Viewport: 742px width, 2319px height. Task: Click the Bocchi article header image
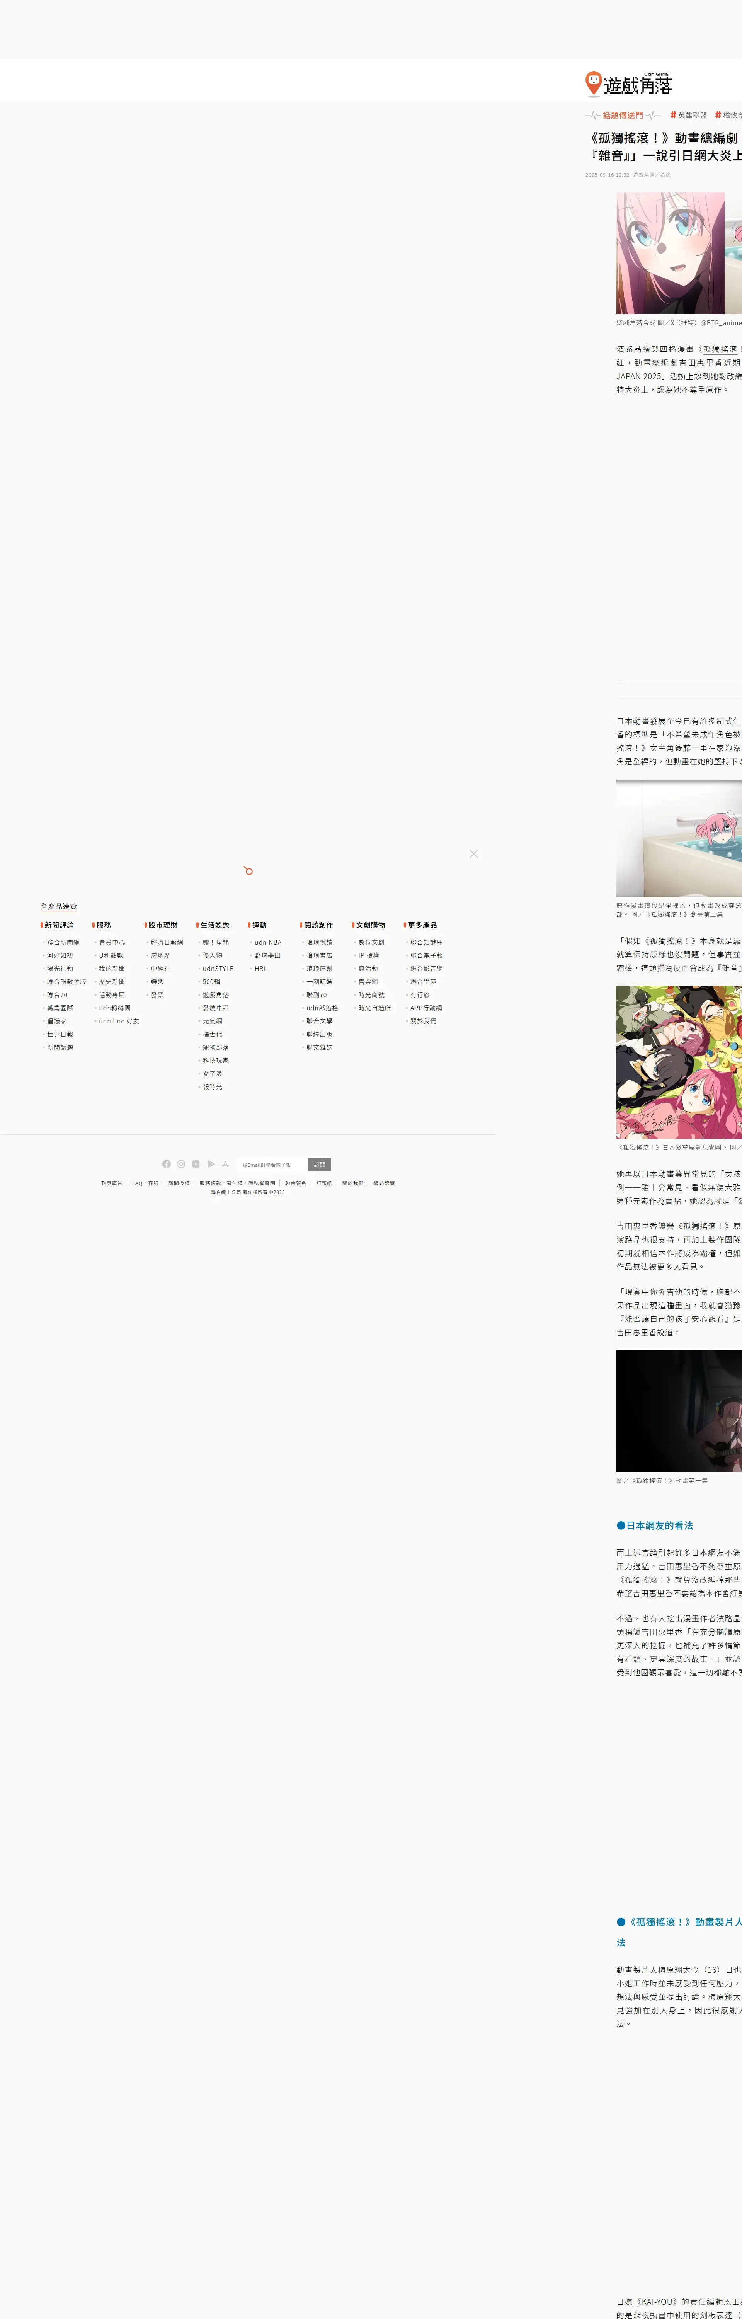click(x=678, y=253)
